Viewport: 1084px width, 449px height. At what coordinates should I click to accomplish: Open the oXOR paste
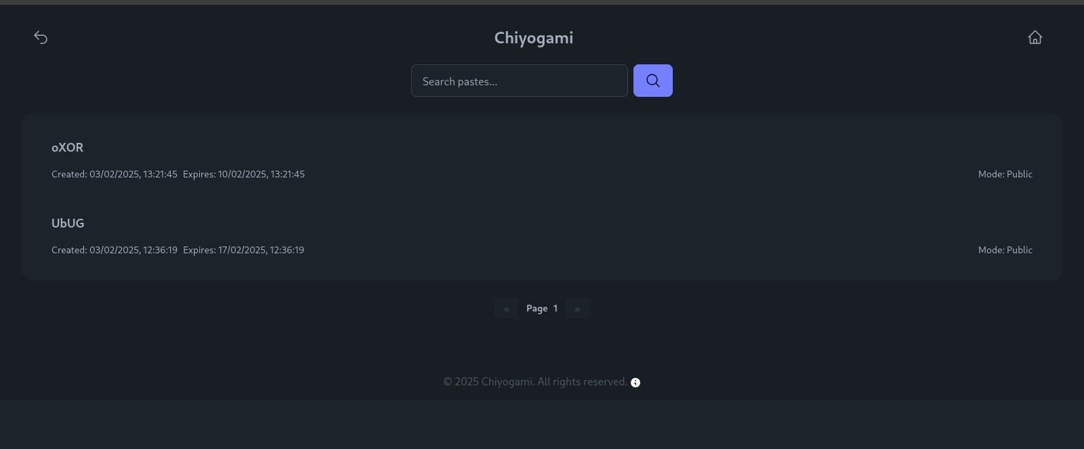68,148
